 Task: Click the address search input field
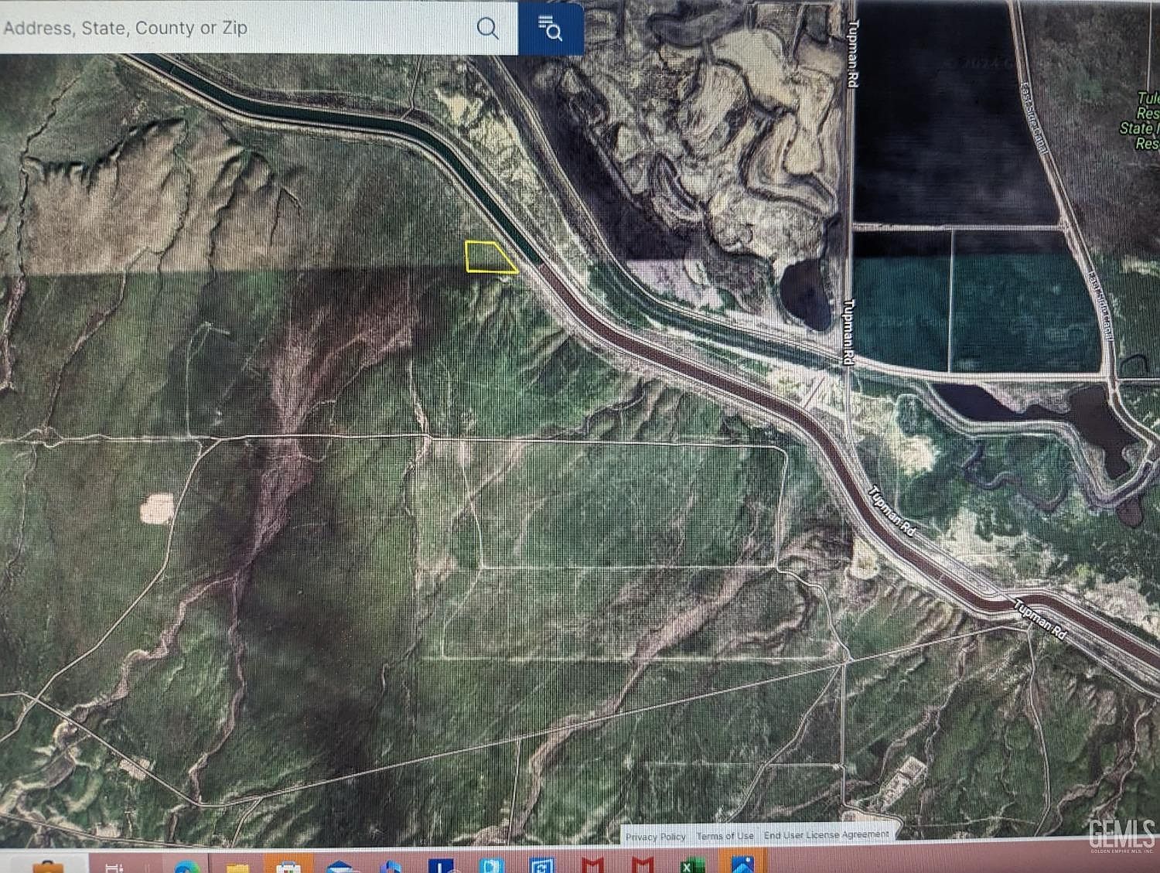point(232,29)
